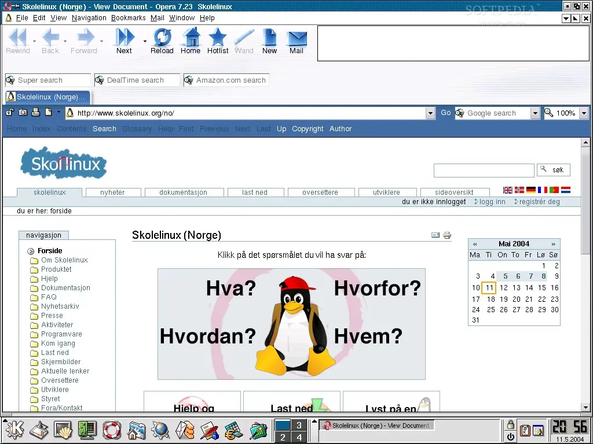
Task: Switch to the dokumentasjon tab
Action: (x=184, y=192)
